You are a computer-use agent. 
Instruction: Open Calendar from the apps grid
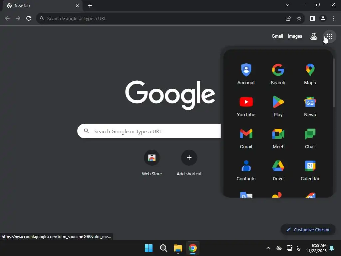(310, 170)
